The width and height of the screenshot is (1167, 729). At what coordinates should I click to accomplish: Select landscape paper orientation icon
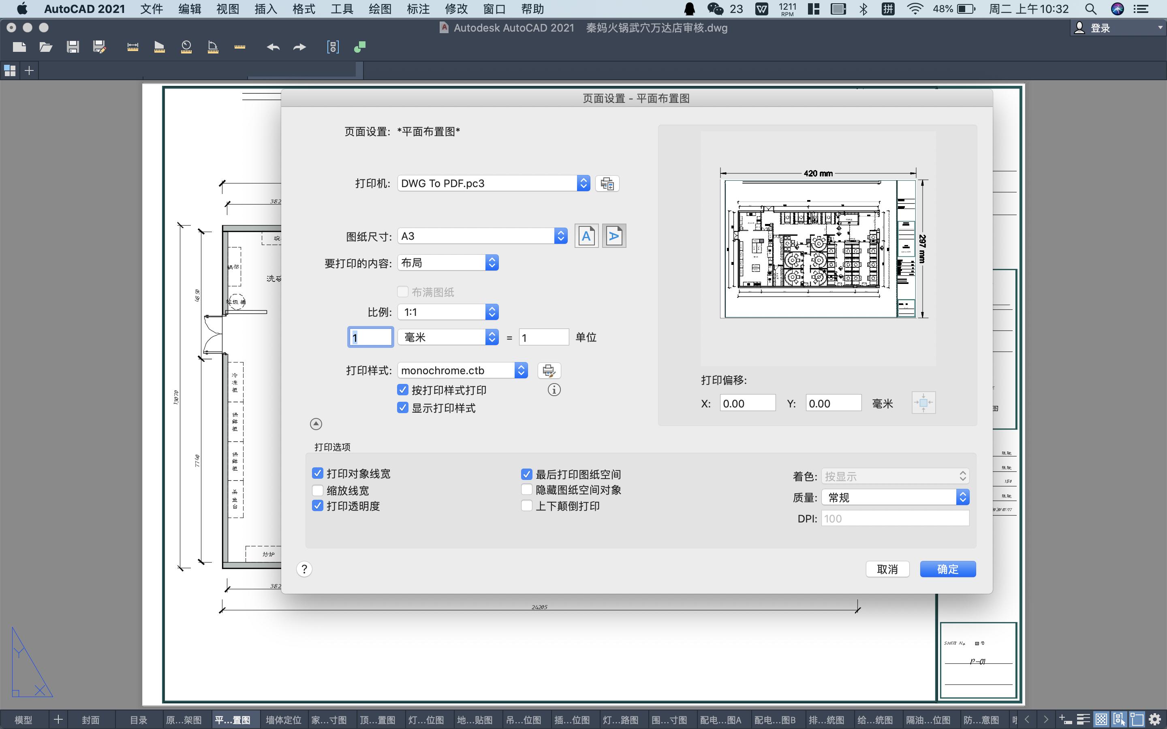pyautogui.click(x=614, y=236)
